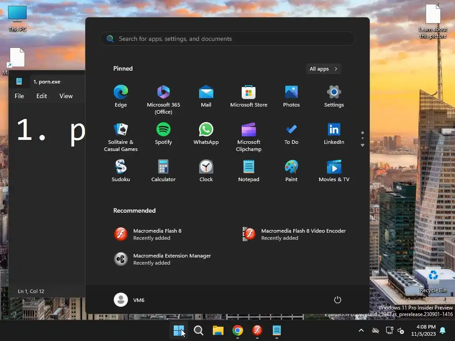Open the Paint app
Image resolution: width=455 pixels, height=341 pixels.
(291, 171)
